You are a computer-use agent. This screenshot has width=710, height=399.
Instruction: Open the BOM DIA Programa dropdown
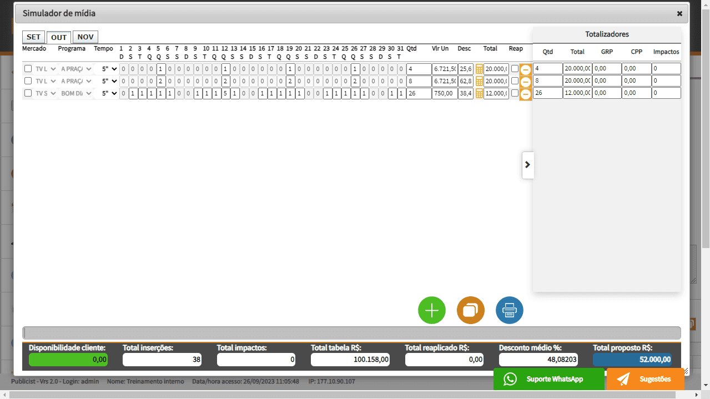point(76,93)
